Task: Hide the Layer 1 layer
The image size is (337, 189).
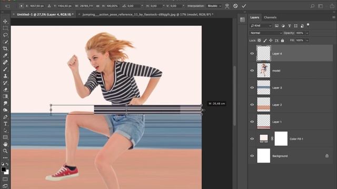Action: click(x=252, y=122)
